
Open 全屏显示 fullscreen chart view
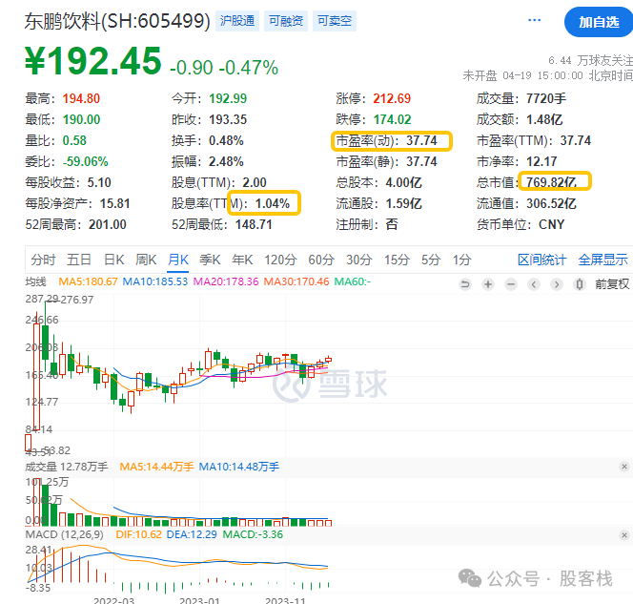(x=602, y=260)
